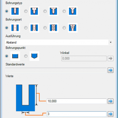Pick the T-shaped counterbore hole type icon

pos(53,11)
